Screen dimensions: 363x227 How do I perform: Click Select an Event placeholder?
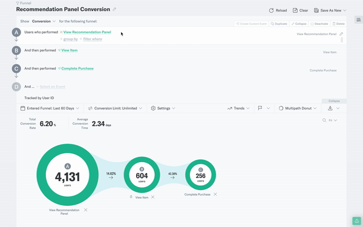click(52, 87)
